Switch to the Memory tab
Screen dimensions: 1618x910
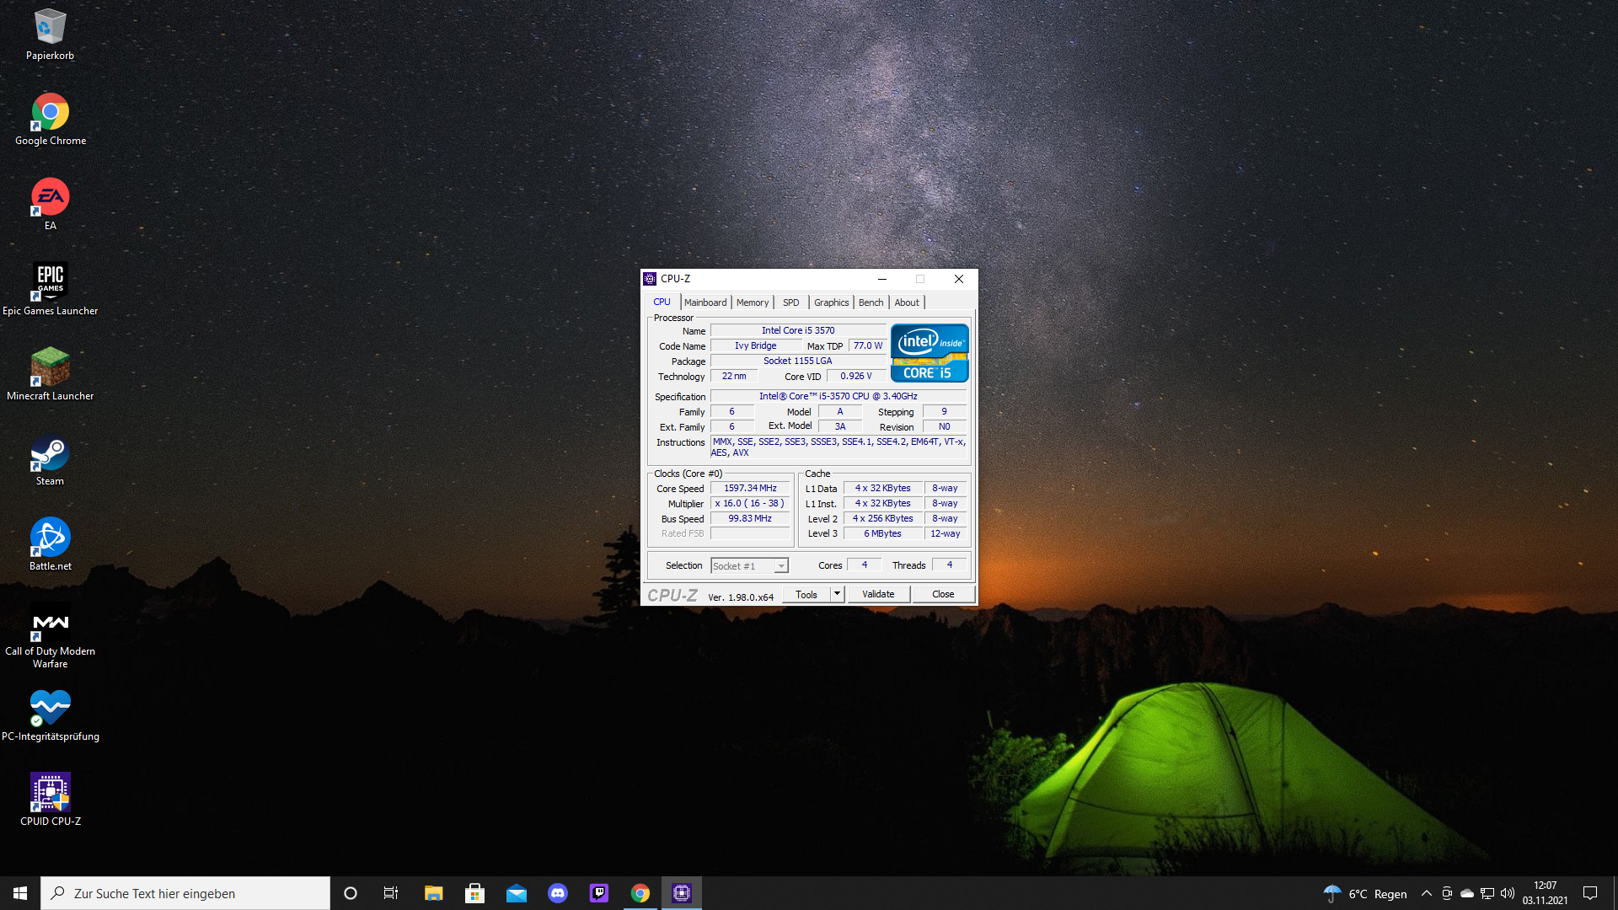click(753, 302)
